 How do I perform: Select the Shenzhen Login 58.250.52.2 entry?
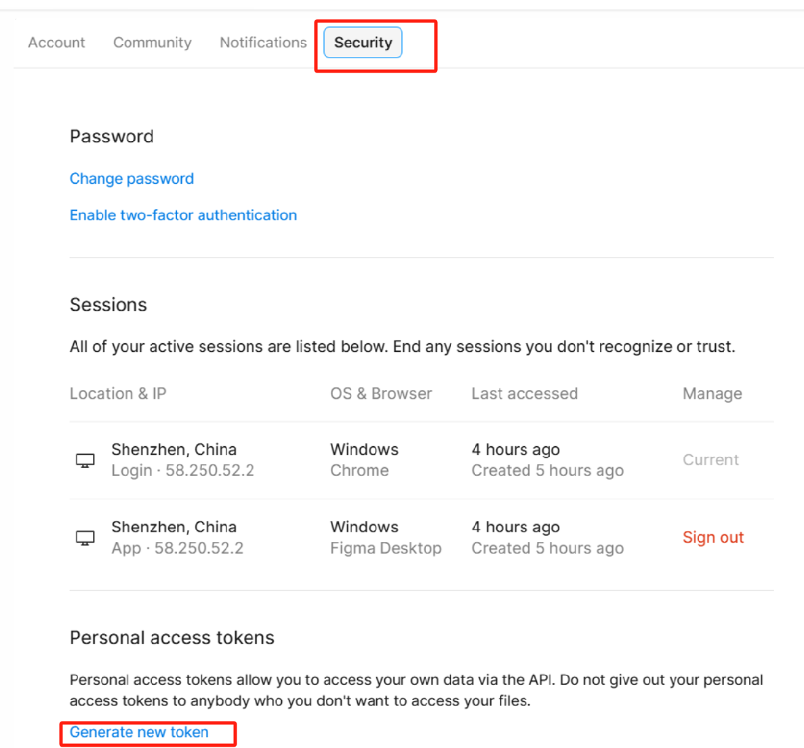click(182, 460)
